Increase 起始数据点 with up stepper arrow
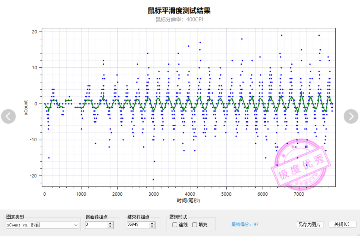Image resolution: width=360 pixels, height=236 pixels. pos(110,223)
